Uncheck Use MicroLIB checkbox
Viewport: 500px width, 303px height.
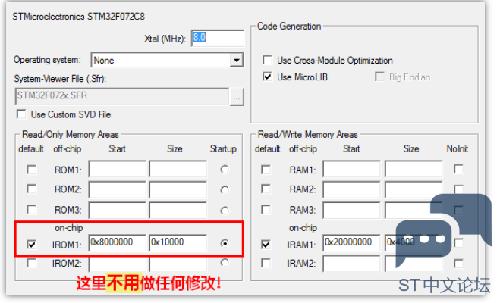coord(268,77)
